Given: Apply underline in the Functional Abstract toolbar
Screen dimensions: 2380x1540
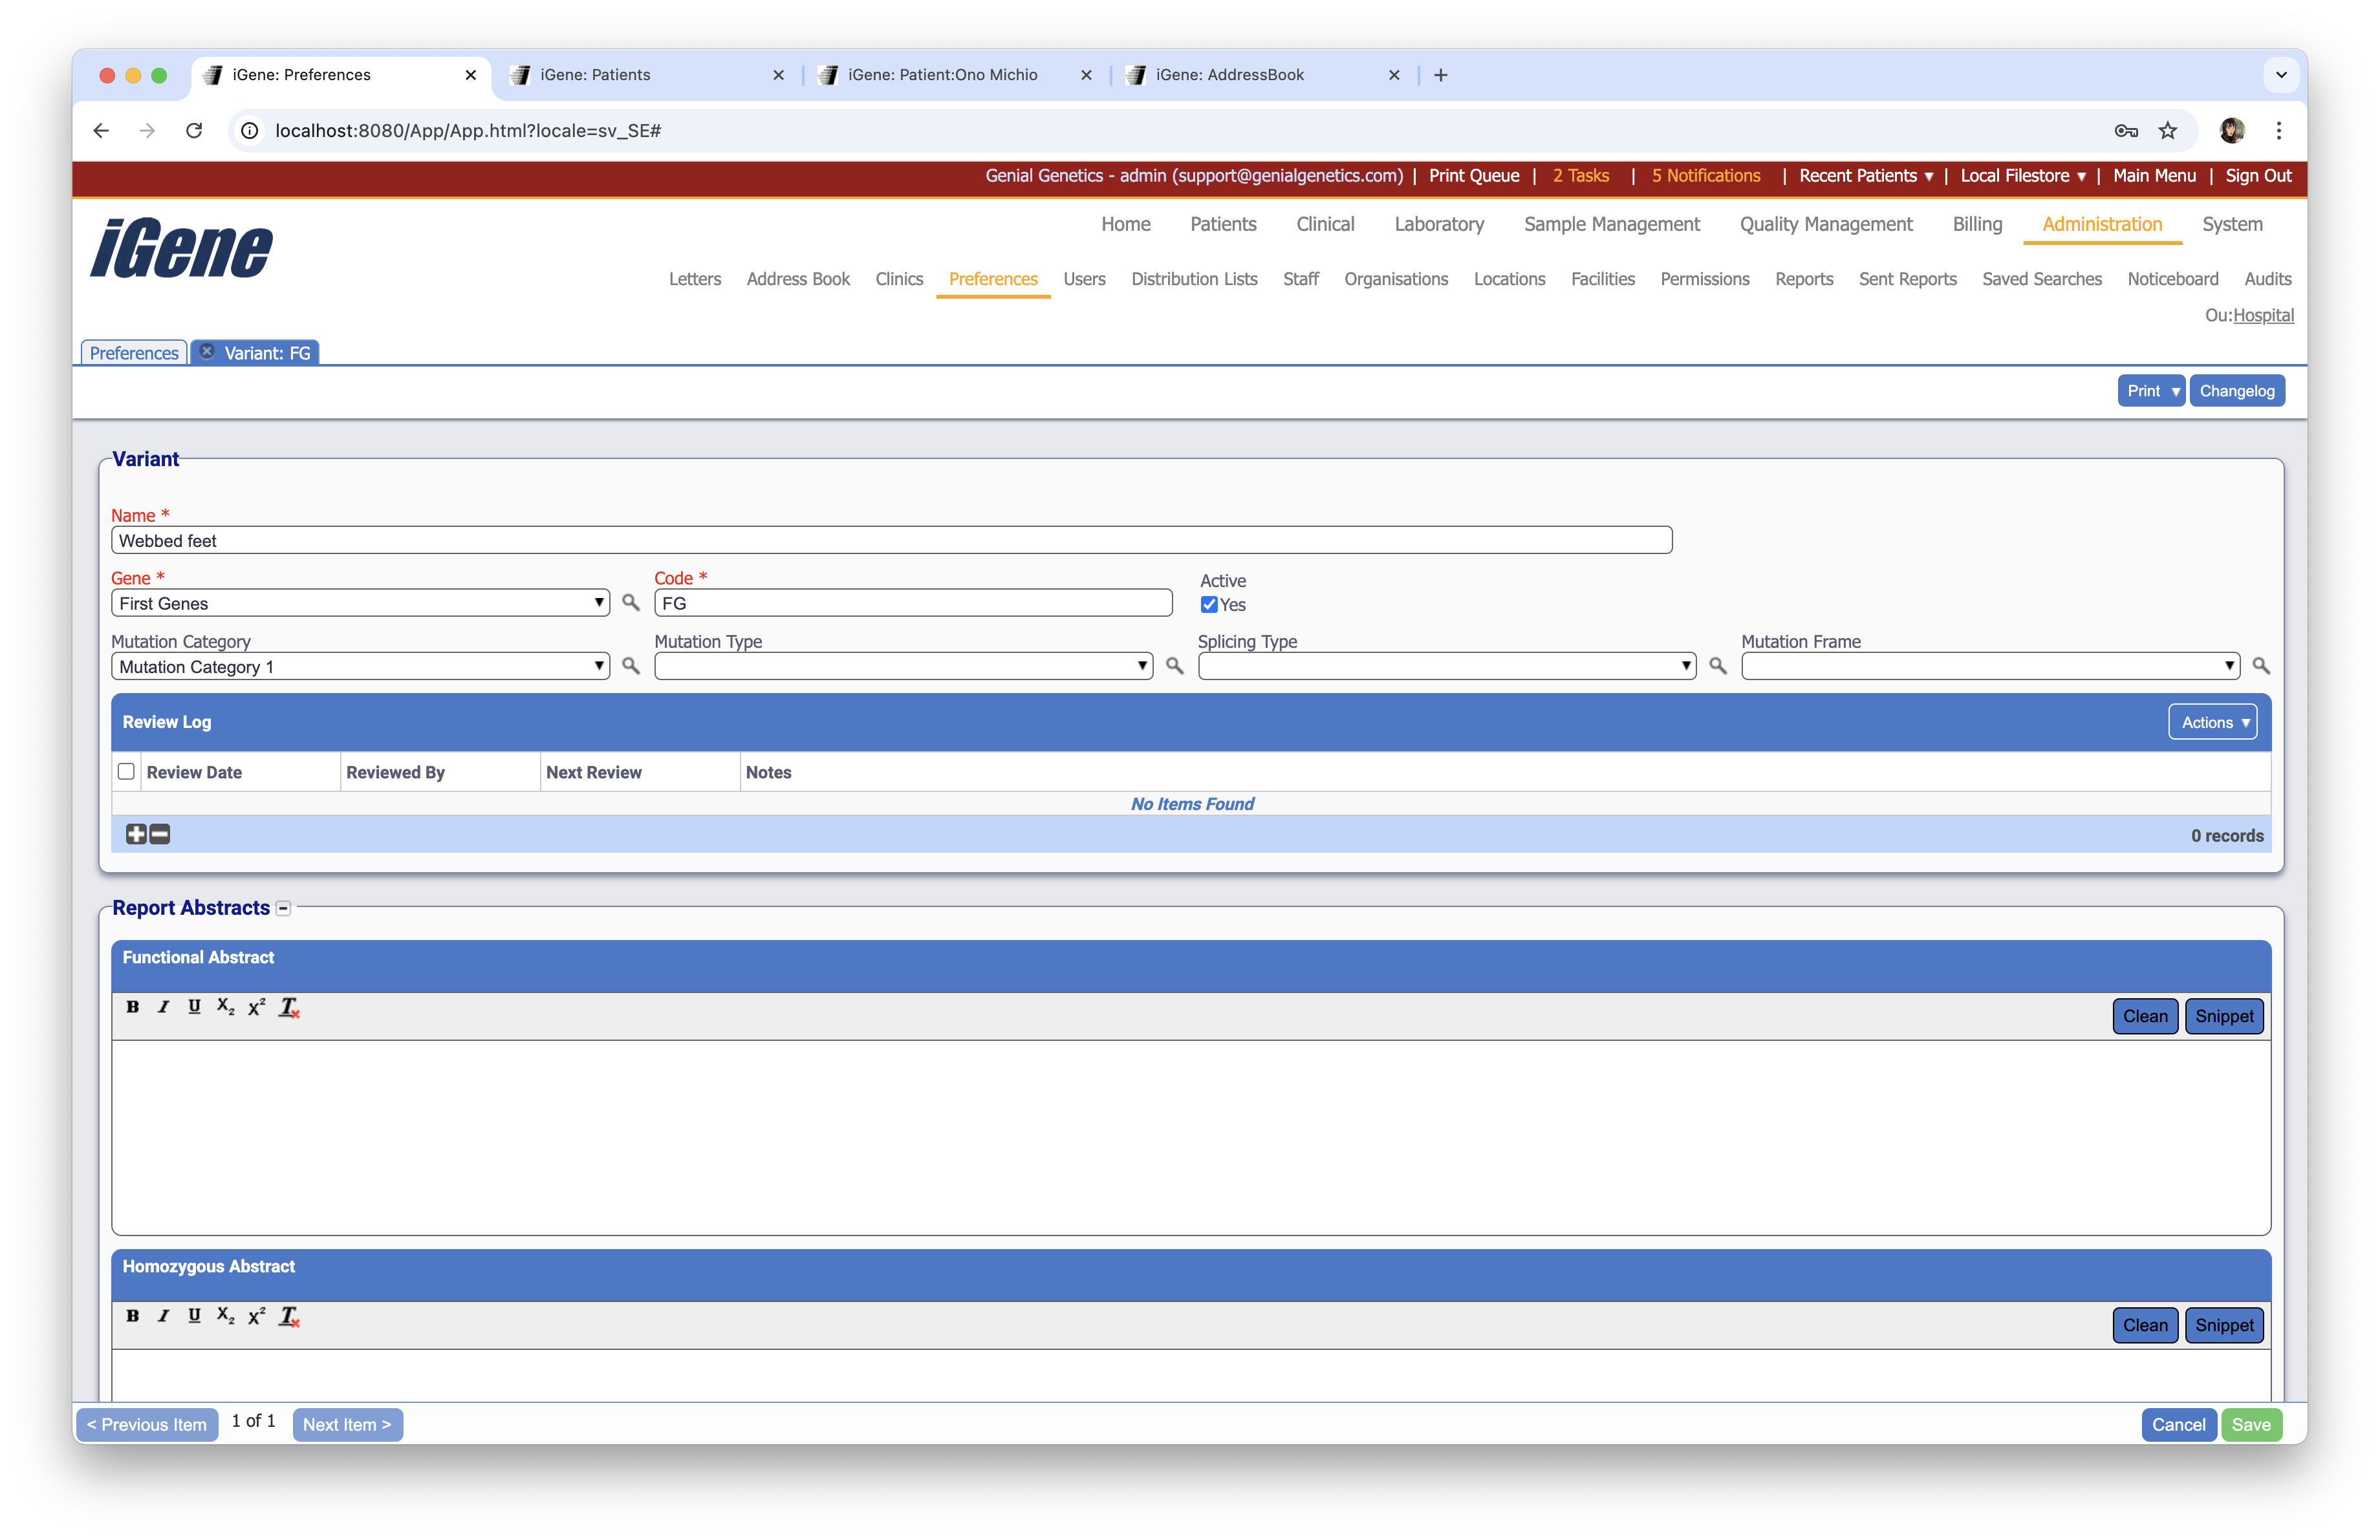Looking at the screenshot, I should [x=194, y=1007].
